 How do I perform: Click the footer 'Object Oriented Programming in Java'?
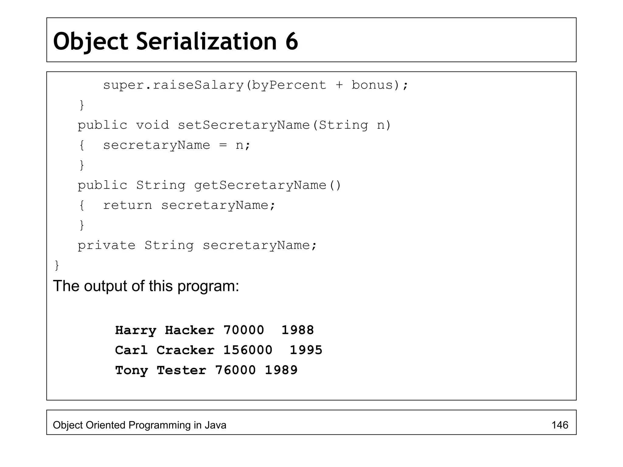[140, 425]
